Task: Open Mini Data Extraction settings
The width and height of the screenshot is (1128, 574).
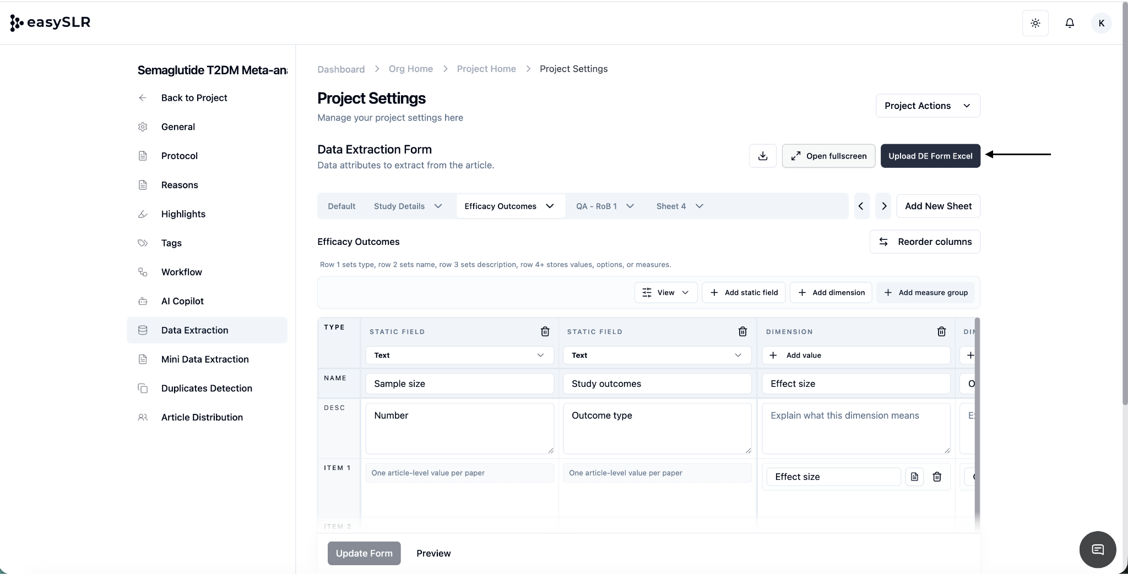Action: click(x=205, y=359)
